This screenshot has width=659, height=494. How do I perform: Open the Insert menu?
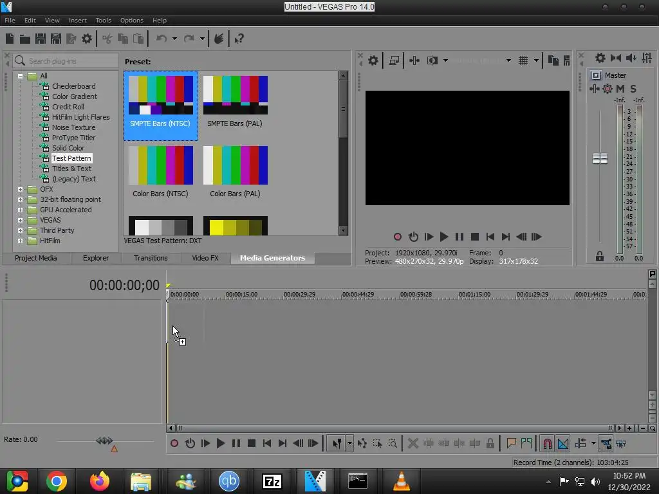(78, 20)
